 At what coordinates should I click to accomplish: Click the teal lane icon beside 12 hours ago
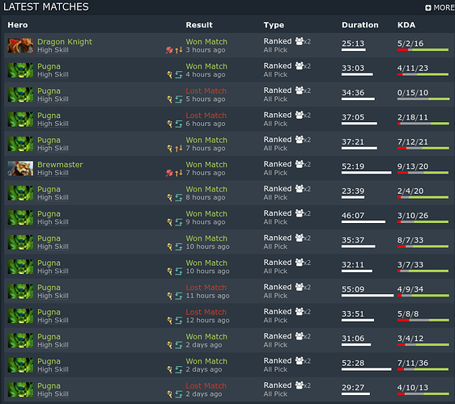(179, 320)
